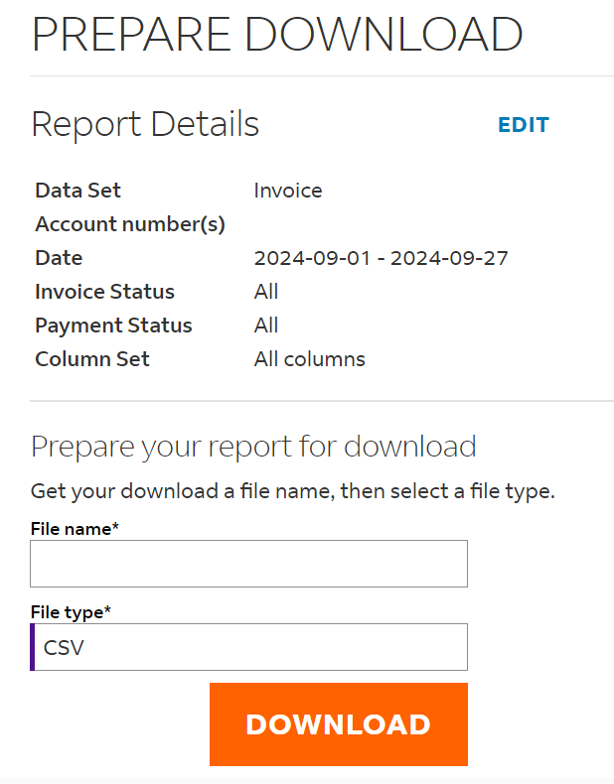Focus the File name text field
Image resolution: width=614 pixels, height=784 pixels.
point(248,564)
